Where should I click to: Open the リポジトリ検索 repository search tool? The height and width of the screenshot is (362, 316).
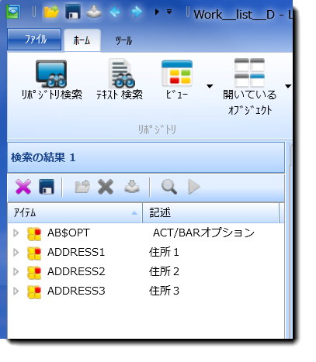(51, 80)
